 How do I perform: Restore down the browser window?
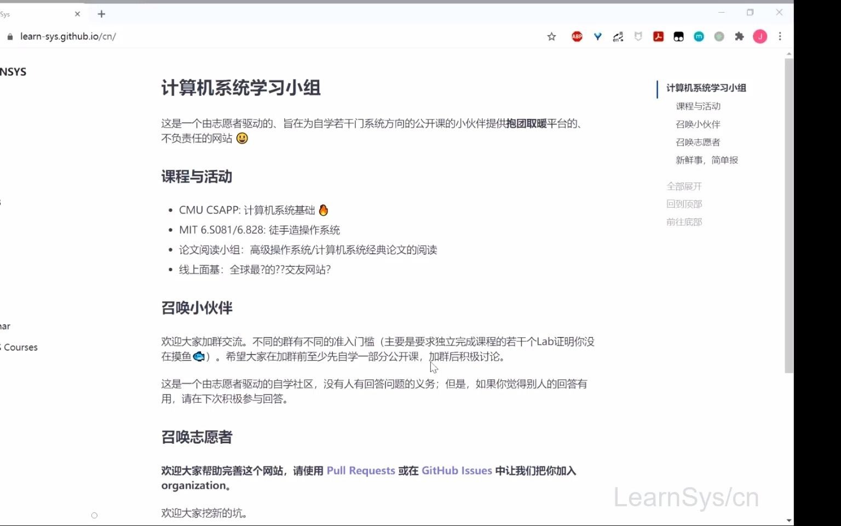coord(750,12)
